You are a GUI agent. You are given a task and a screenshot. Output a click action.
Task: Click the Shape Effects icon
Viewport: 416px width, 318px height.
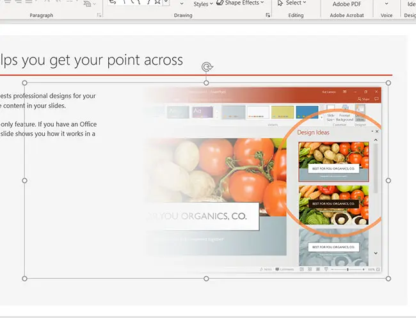(x=219, y=3)
